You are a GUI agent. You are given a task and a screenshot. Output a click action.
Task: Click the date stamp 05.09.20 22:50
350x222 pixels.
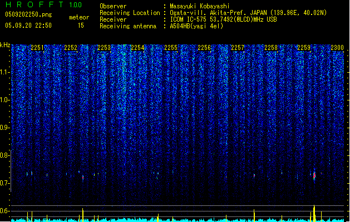pyautogui.click(x=28, y=26)
